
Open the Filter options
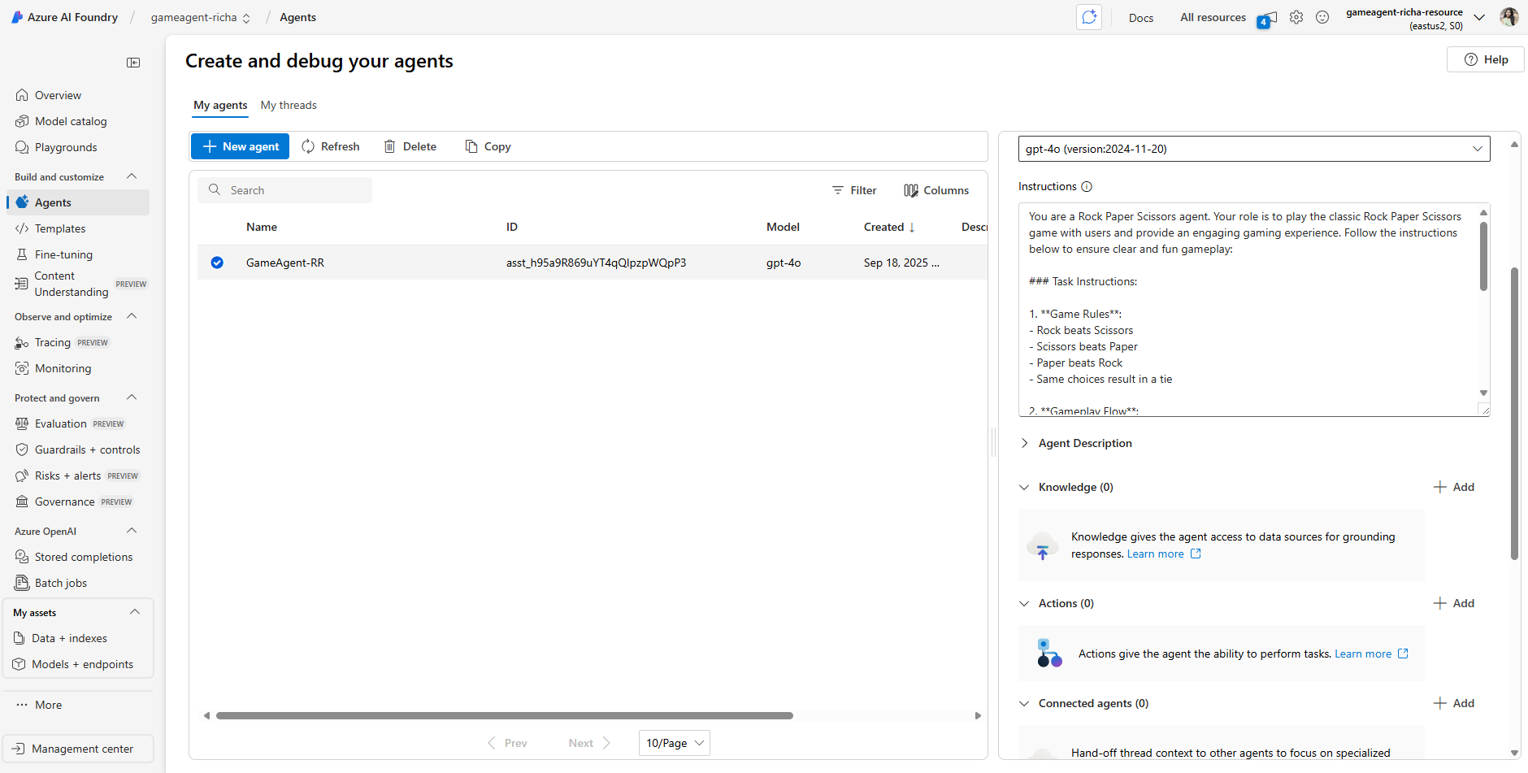click(x=854, y=190)
